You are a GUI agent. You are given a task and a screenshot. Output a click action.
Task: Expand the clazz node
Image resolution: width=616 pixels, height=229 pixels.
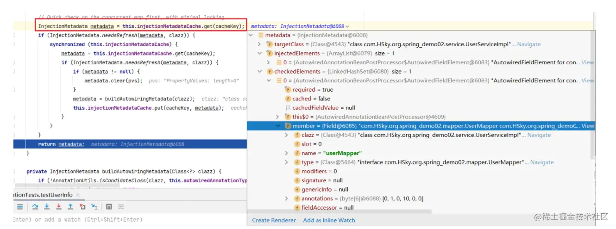click(287, 135)
